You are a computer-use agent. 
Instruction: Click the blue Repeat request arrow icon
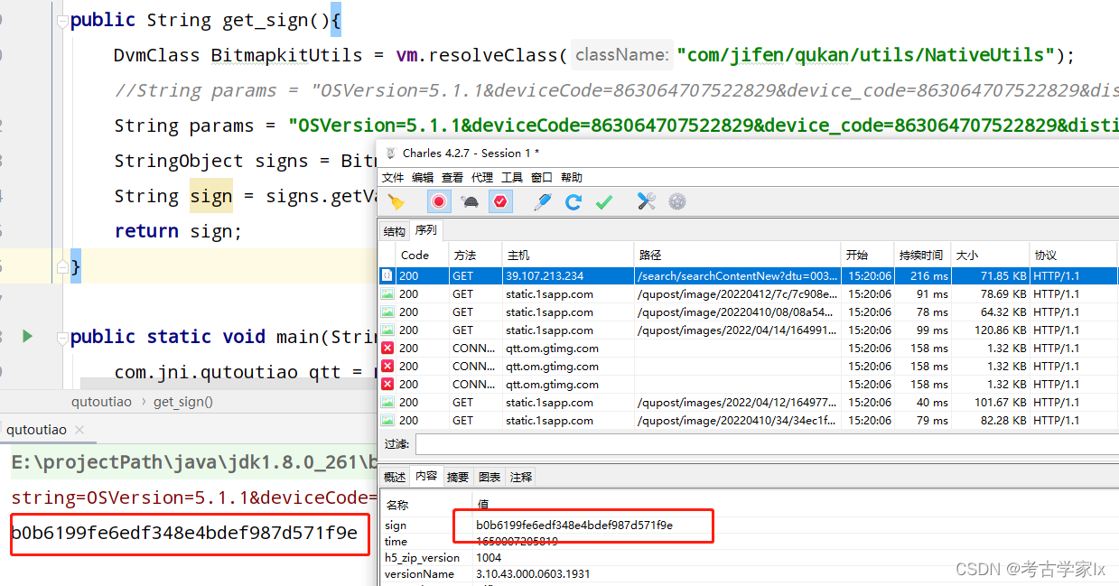[573, 202]
